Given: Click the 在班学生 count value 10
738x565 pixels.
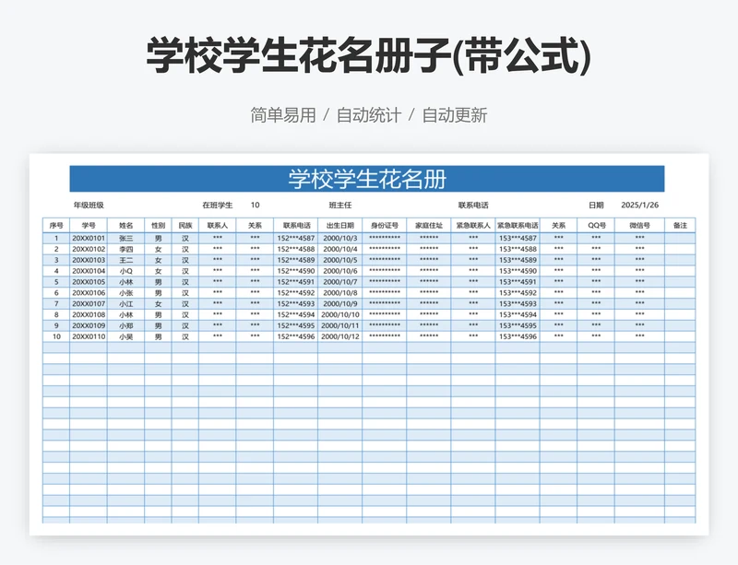Looking at the screenshot, I should click(255, 205).
